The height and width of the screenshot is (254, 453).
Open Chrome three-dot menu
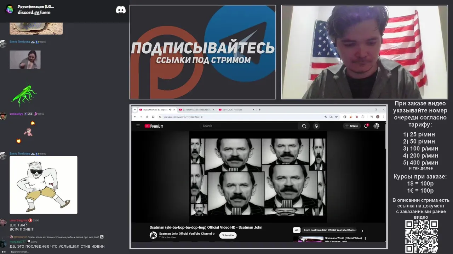point(384,117)
